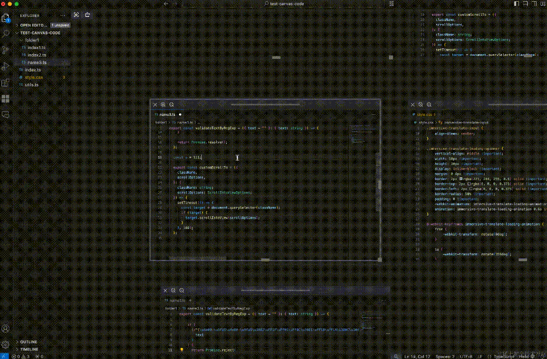Zoom in the focused name3.ts canvas window
Image resolution: width=547 pixels, height=359 pixels.
(163, 104)
